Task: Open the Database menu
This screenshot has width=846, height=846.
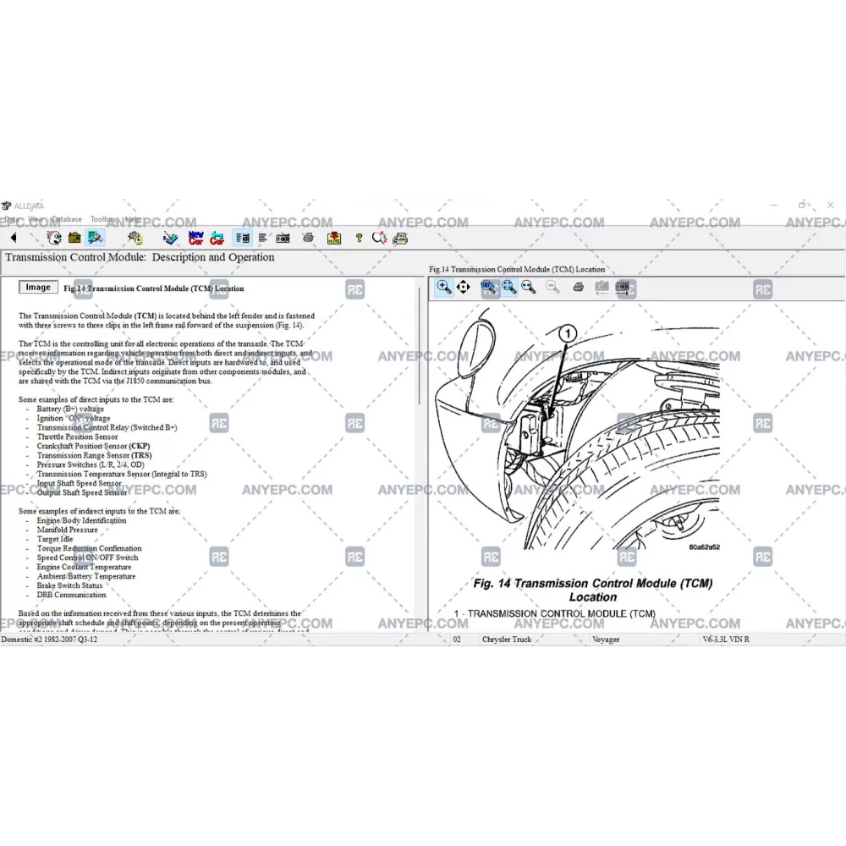Action: 67,219
